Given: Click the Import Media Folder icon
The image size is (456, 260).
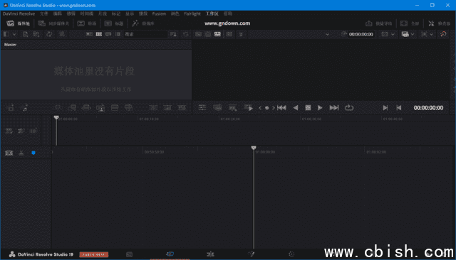Looking at the screenshot, I should point(36,34).
